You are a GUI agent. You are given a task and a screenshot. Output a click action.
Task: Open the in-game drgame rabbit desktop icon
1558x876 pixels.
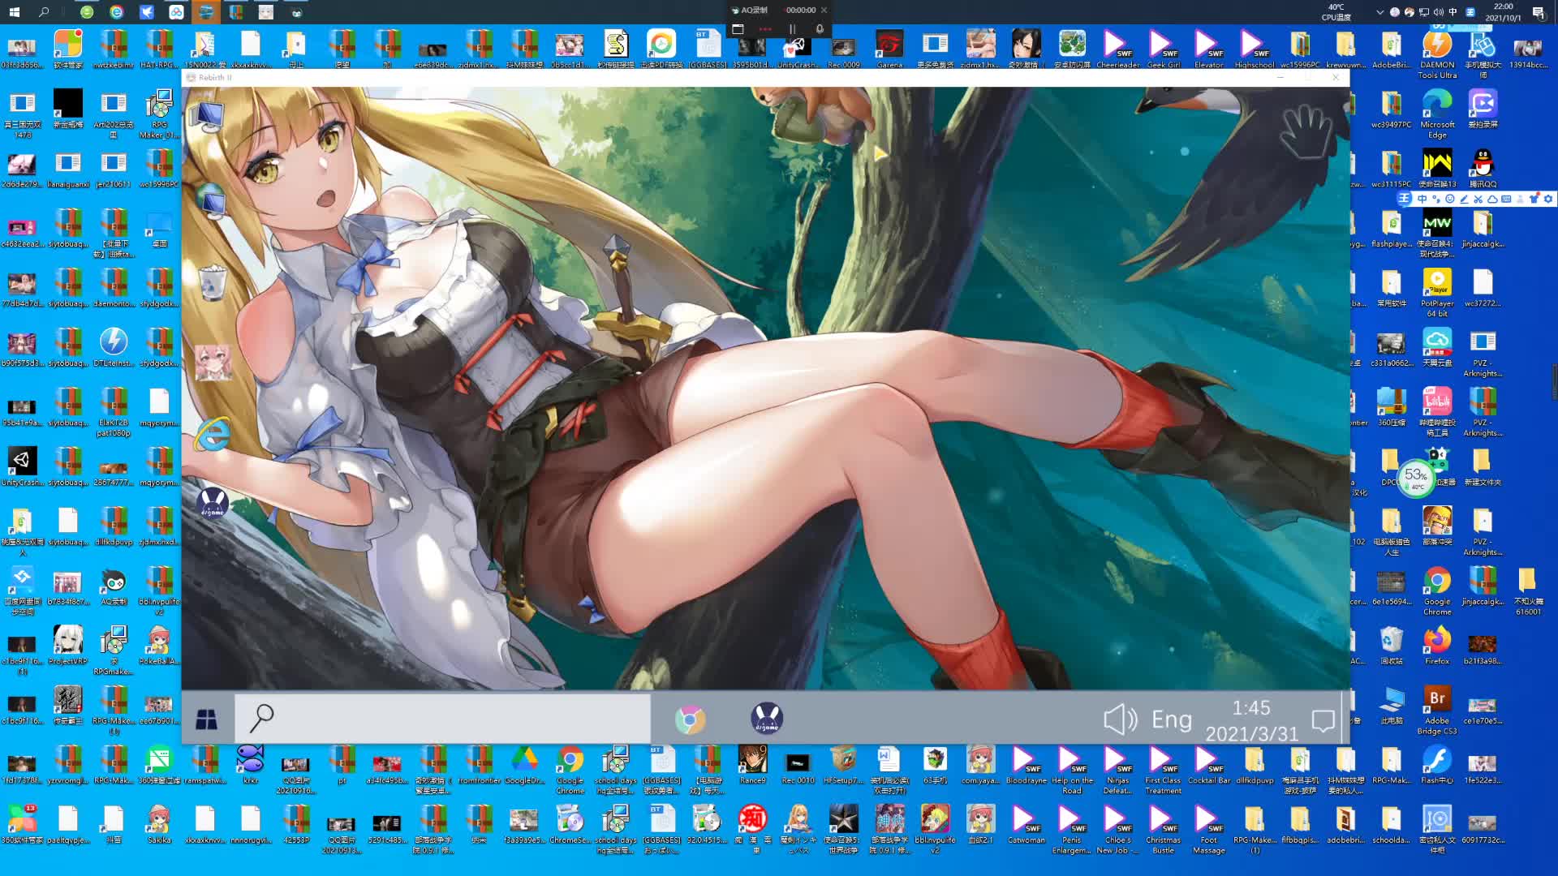pos(213,503)
